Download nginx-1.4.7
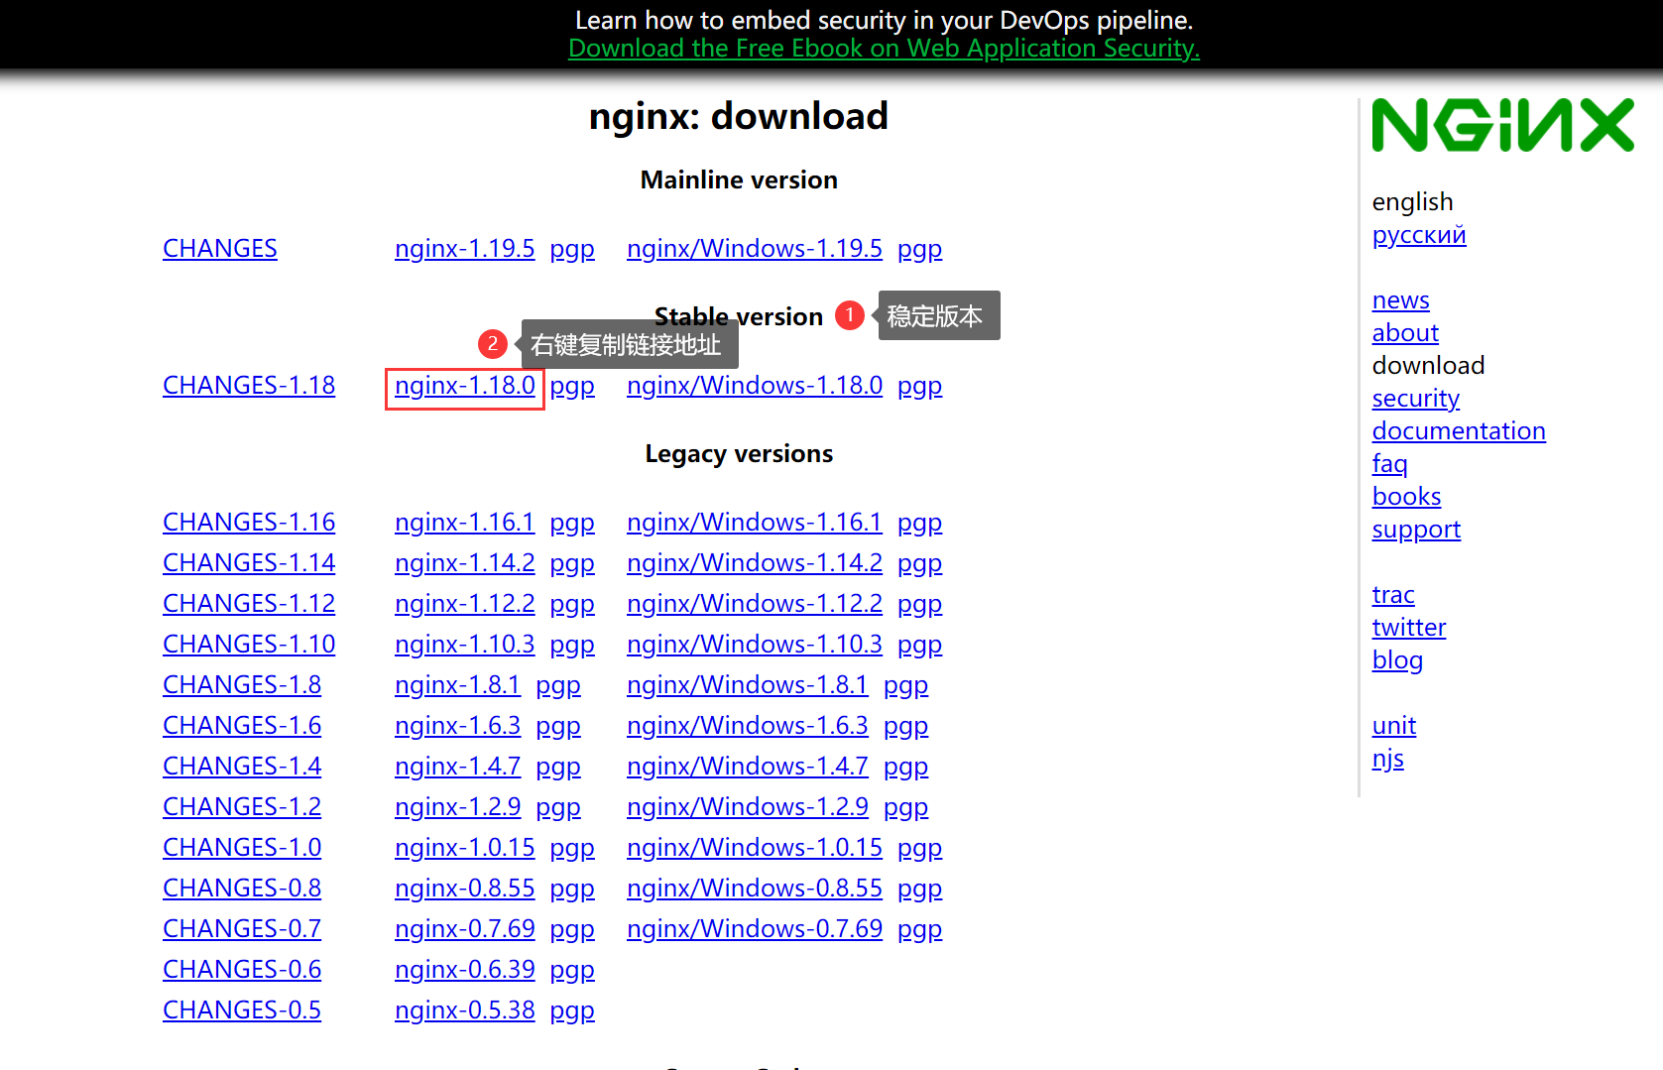 pos(457,766)
